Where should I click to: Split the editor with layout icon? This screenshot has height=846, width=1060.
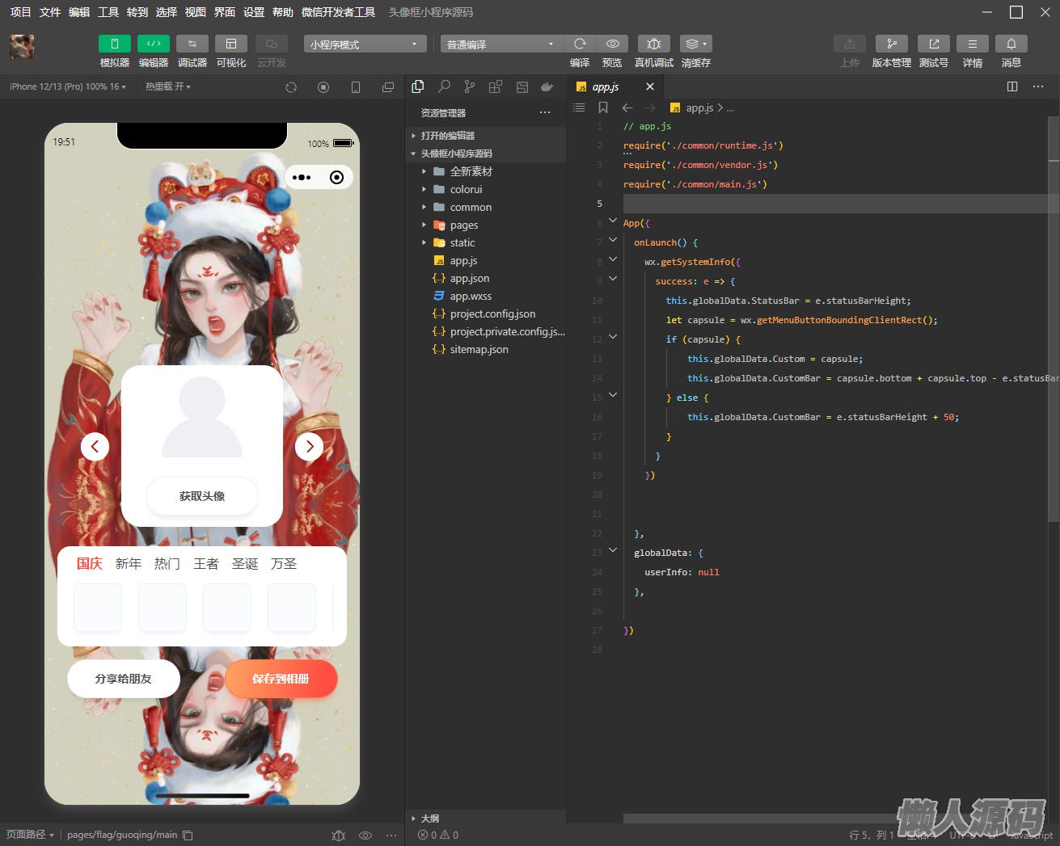1012,86
